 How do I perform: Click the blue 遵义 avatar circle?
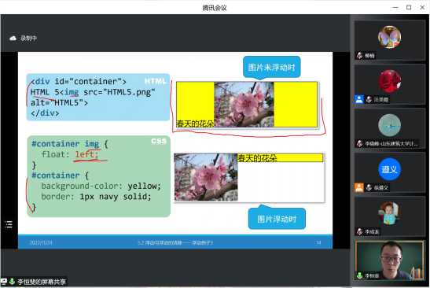[x=389, y=169]
